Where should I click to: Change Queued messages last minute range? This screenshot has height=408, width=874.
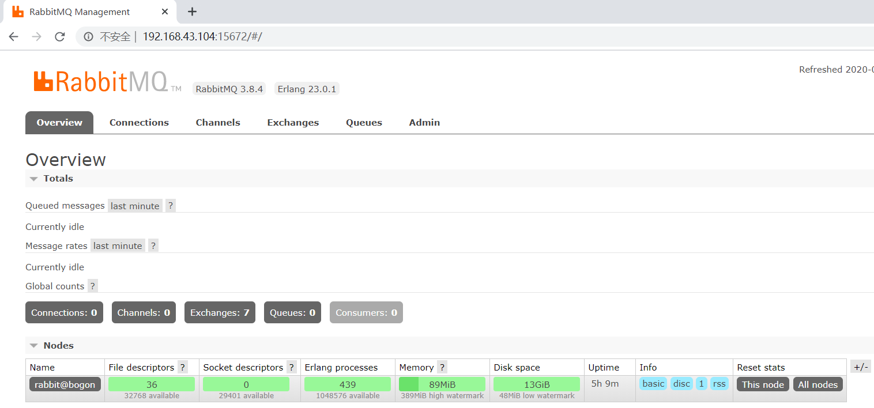point(135,206)
